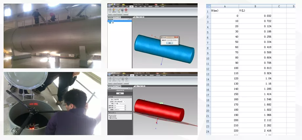Viewport: 302px width, 140px height.
Task: Close the Studio message dialog with red X
Action: click(x=176, y=37)
